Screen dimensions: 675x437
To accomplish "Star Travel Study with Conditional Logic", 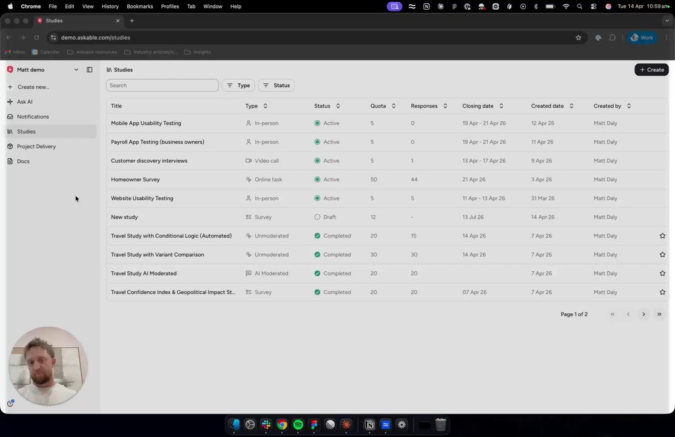I will [x=662, y=235].
